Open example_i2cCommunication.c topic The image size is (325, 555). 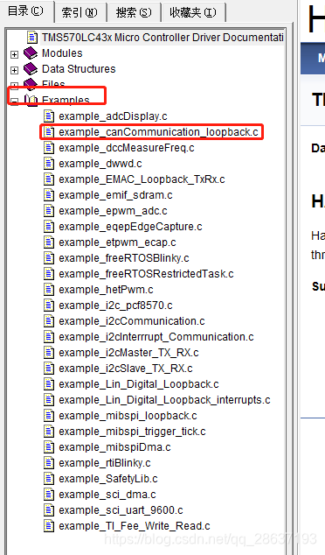(132, 321)
